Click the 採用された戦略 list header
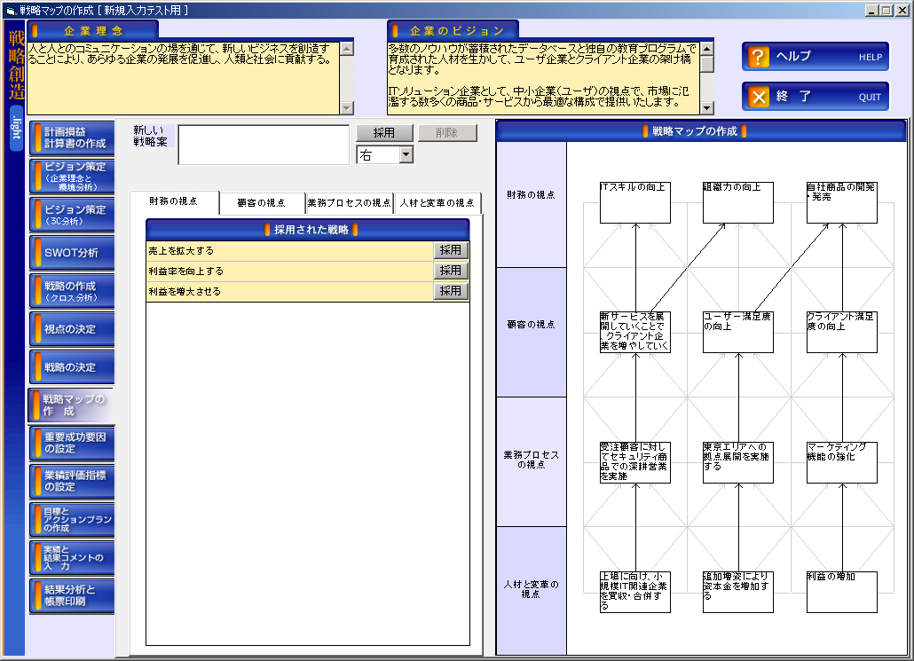This screenshot has height=661, width=914. click(x=308, y=230)
